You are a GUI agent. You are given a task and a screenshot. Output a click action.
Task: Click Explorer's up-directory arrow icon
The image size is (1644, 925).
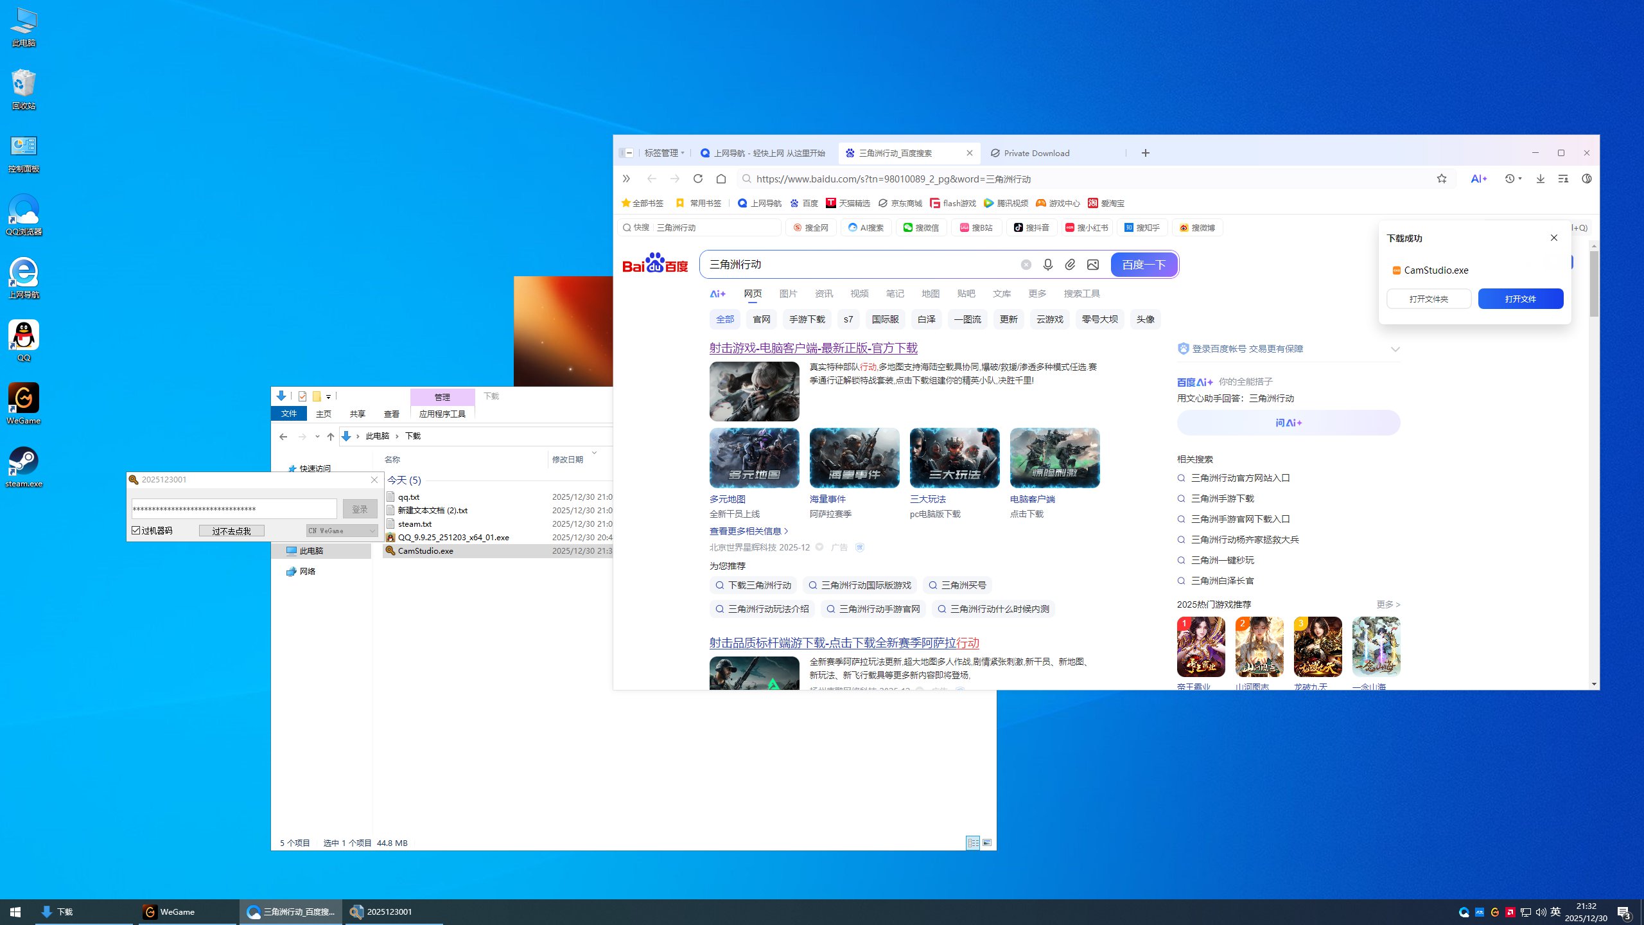[330, 436]
